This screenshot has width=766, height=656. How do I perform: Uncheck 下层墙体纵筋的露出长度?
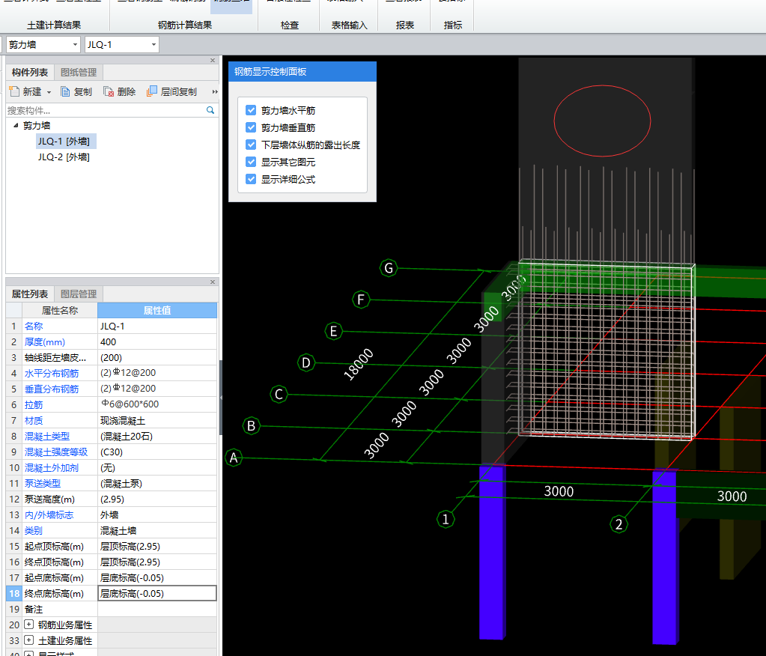click(251, 145)
